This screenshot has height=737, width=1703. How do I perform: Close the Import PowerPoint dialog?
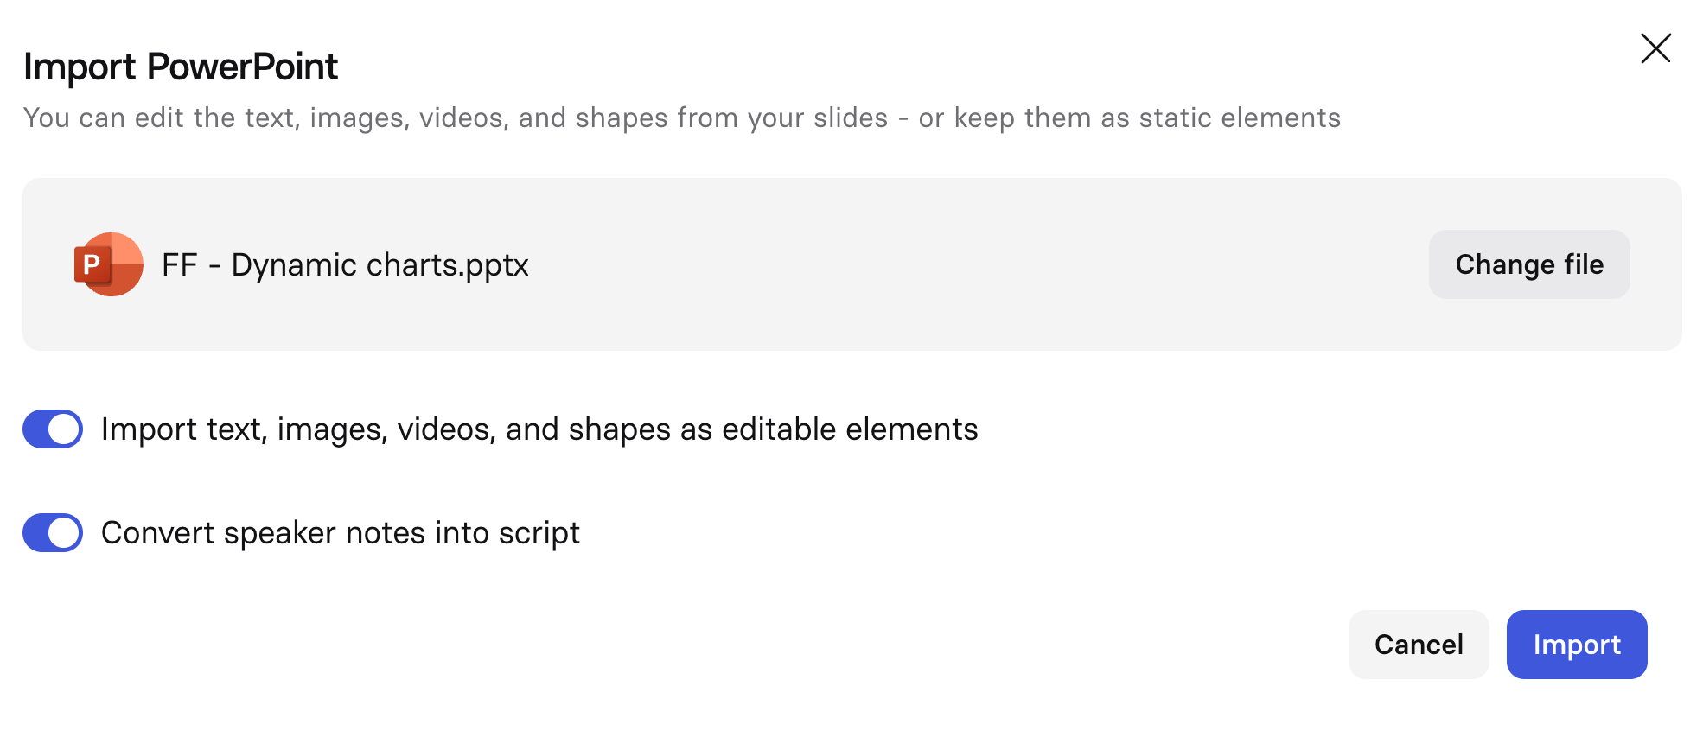1655,48
